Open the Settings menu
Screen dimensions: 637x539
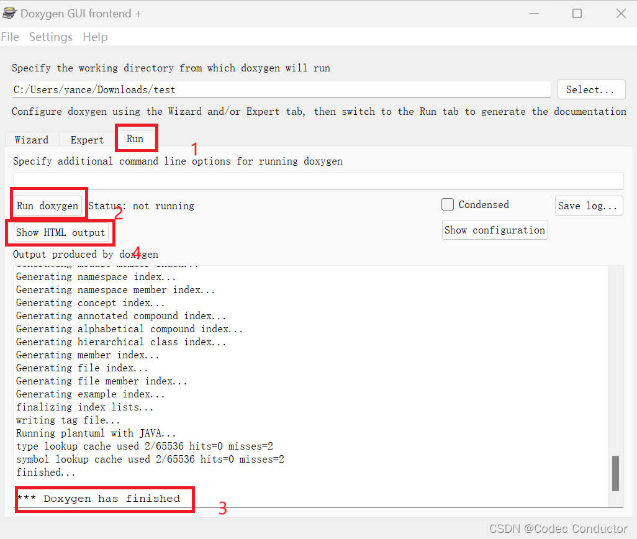[x=51, y=37]
